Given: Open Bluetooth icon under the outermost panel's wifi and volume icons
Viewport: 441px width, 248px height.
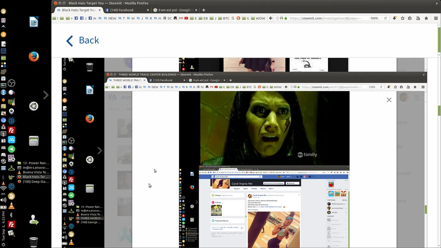Looking at the screenshot, I should 11,215.
